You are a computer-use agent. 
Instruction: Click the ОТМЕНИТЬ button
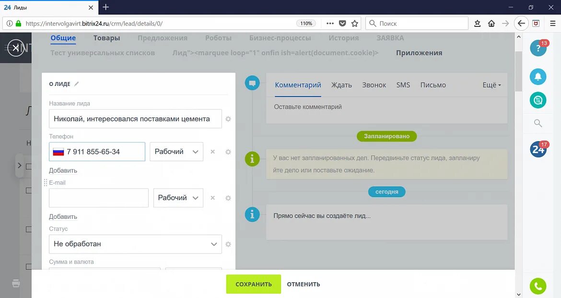tap(304, 284)
